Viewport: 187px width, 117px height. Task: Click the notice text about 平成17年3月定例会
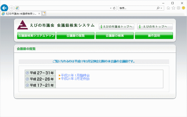(94, 61)
